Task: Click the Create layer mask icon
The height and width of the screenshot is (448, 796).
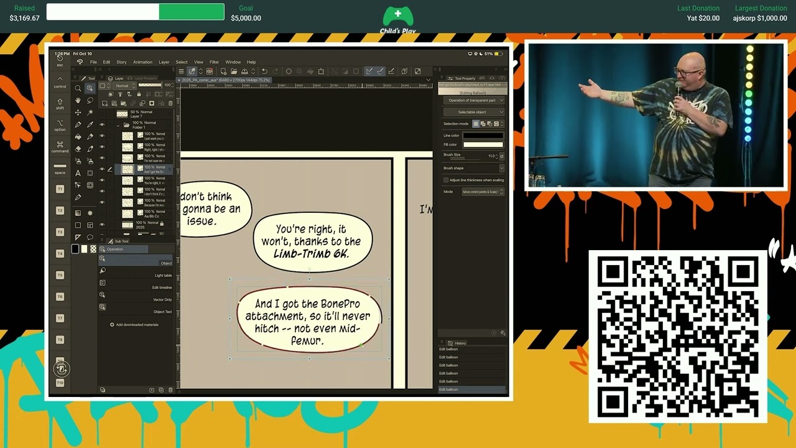Action: [152, 103]
